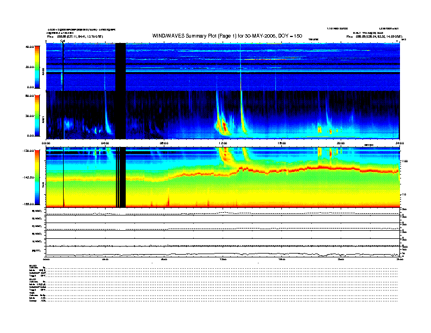The image size is (431, 333).
Task: Click the black data gap in RAD2 panel
Action: tap(120, 67)
